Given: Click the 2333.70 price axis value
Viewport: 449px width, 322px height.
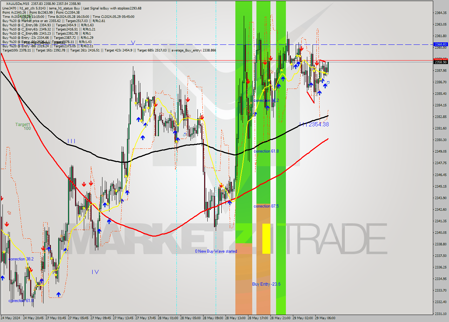Looking at the screenshot, I should (x=441, y=290).
